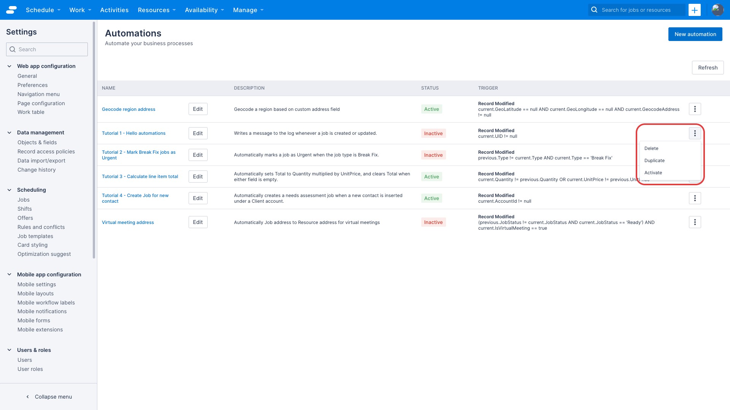Open Page configuration settings
This screenshot has width=730, height=410.
coord(41,103)
